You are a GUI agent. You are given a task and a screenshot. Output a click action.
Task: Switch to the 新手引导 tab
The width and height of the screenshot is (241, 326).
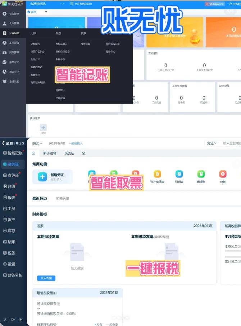[50, 153]
